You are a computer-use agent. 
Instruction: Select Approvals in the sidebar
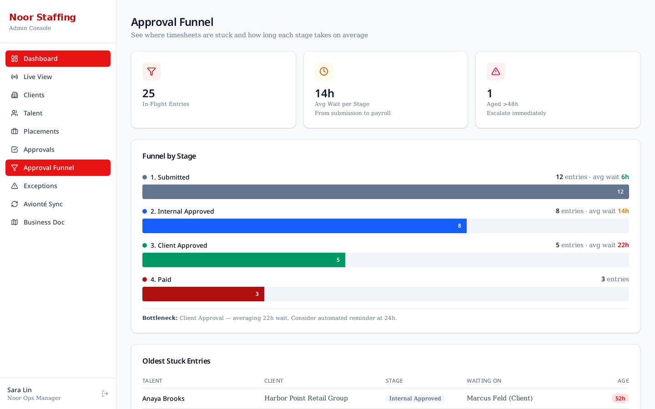[58, 150]
